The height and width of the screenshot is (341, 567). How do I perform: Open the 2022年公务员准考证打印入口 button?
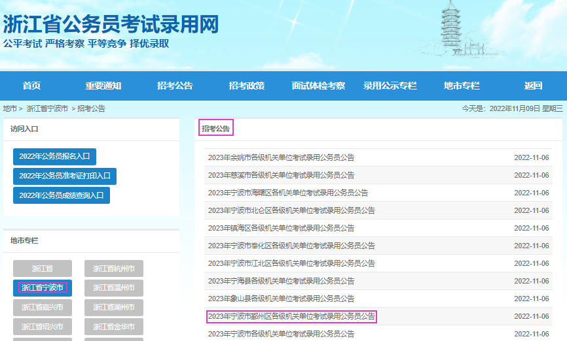(65, 176)
